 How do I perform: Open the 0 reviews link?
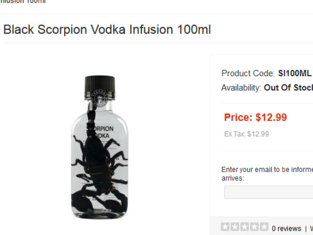point(286,228)
